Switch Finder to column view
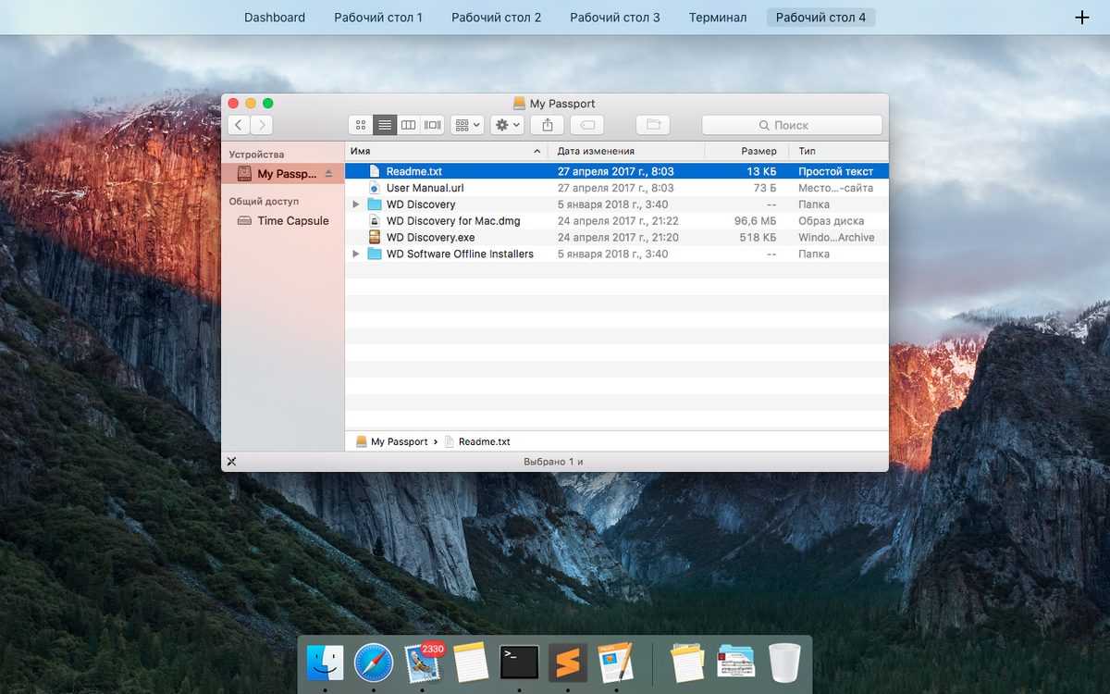 408,125
